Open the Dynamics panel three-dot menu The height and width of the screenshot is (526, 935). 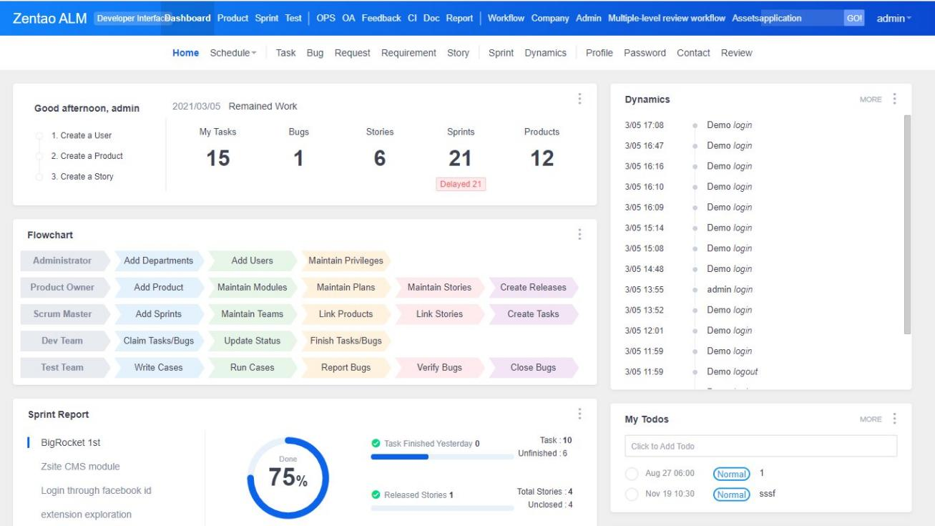click(895, 99)
